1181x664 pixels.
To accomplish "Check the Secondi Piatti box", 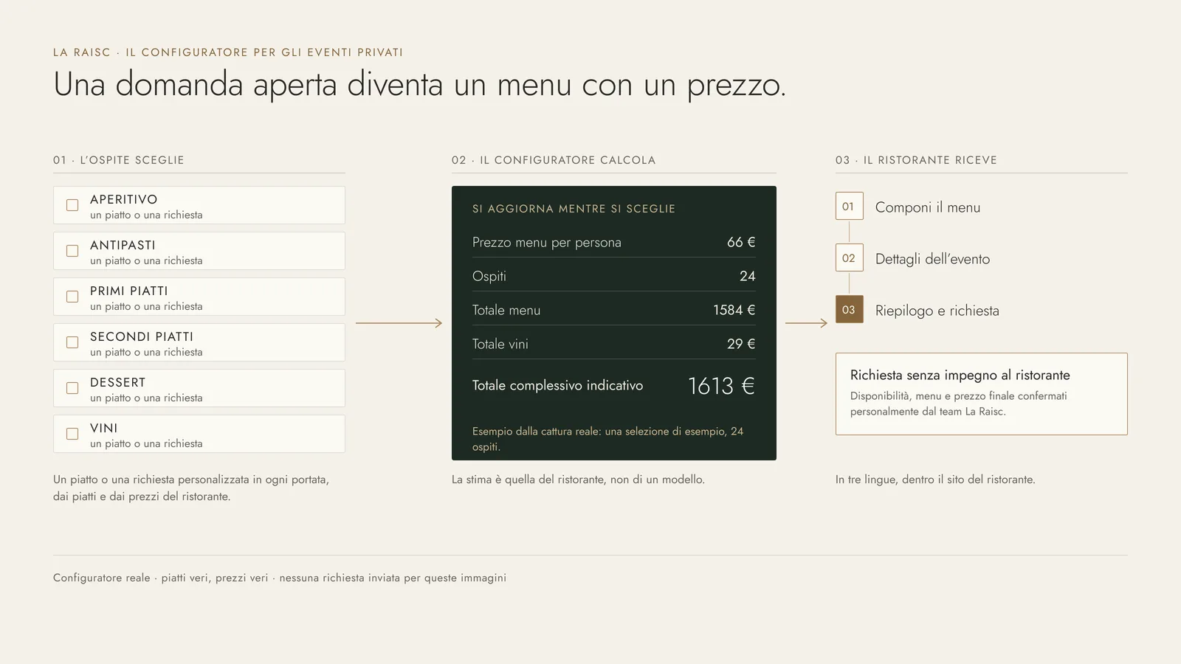I will click(72, 342).
